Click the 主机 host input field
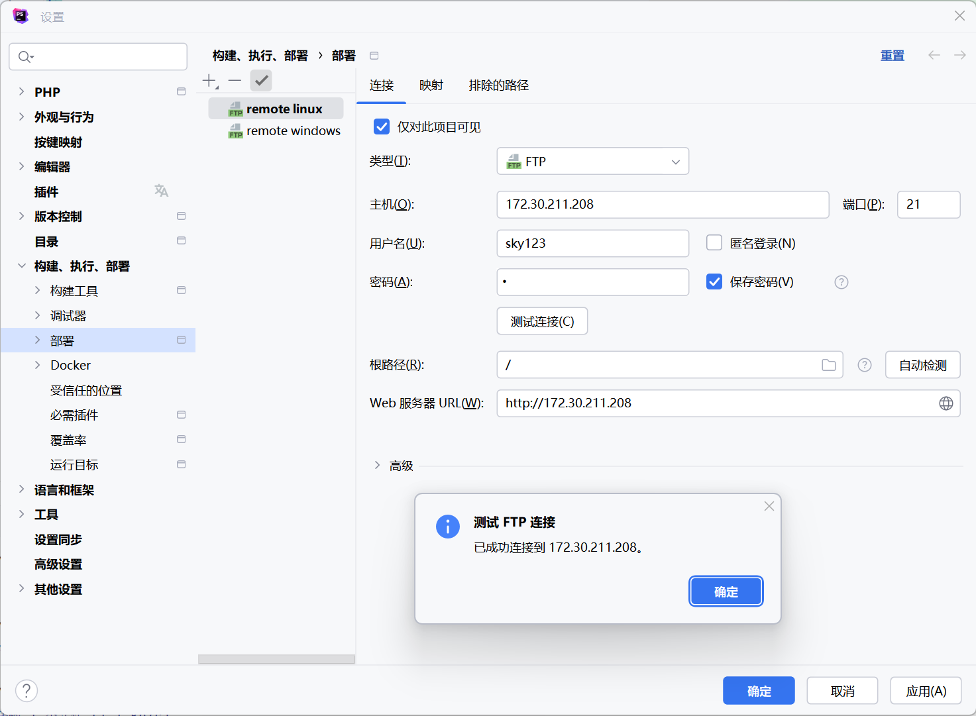The height and width of the screenshot is (716, 976). 663,205
